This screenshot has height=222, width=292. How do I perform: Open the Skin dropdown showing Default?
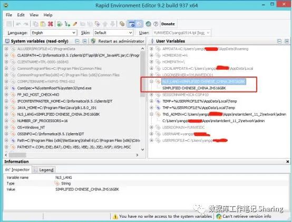(113, 33)
